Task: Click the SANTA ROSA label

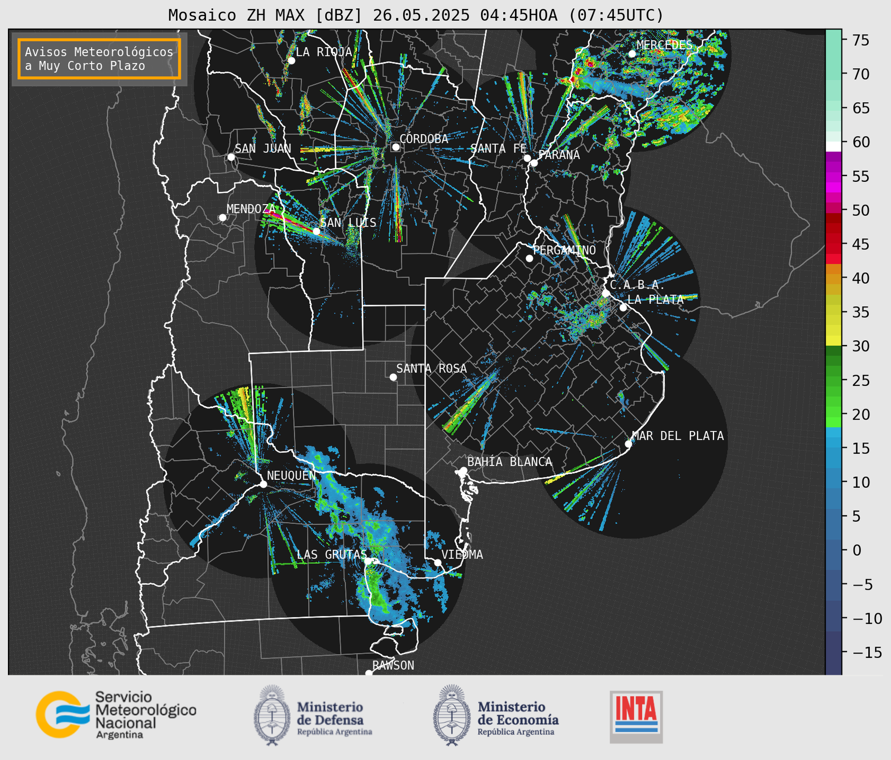Action: pos(432,368)
